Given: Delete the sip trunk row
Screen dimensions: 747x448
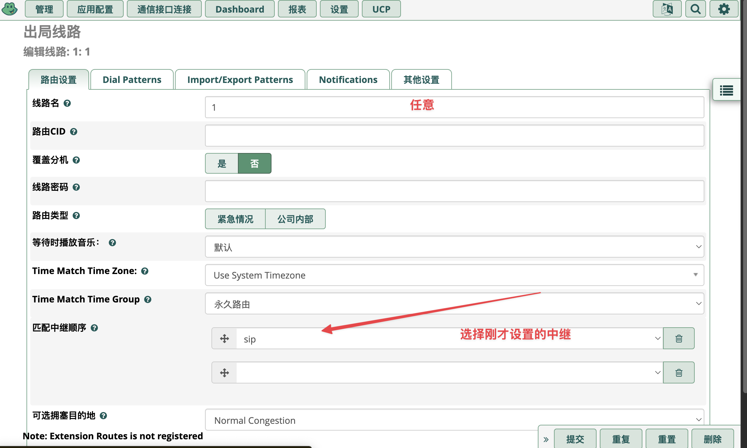Looking at the screenshot, I should (x=679, y=338).
